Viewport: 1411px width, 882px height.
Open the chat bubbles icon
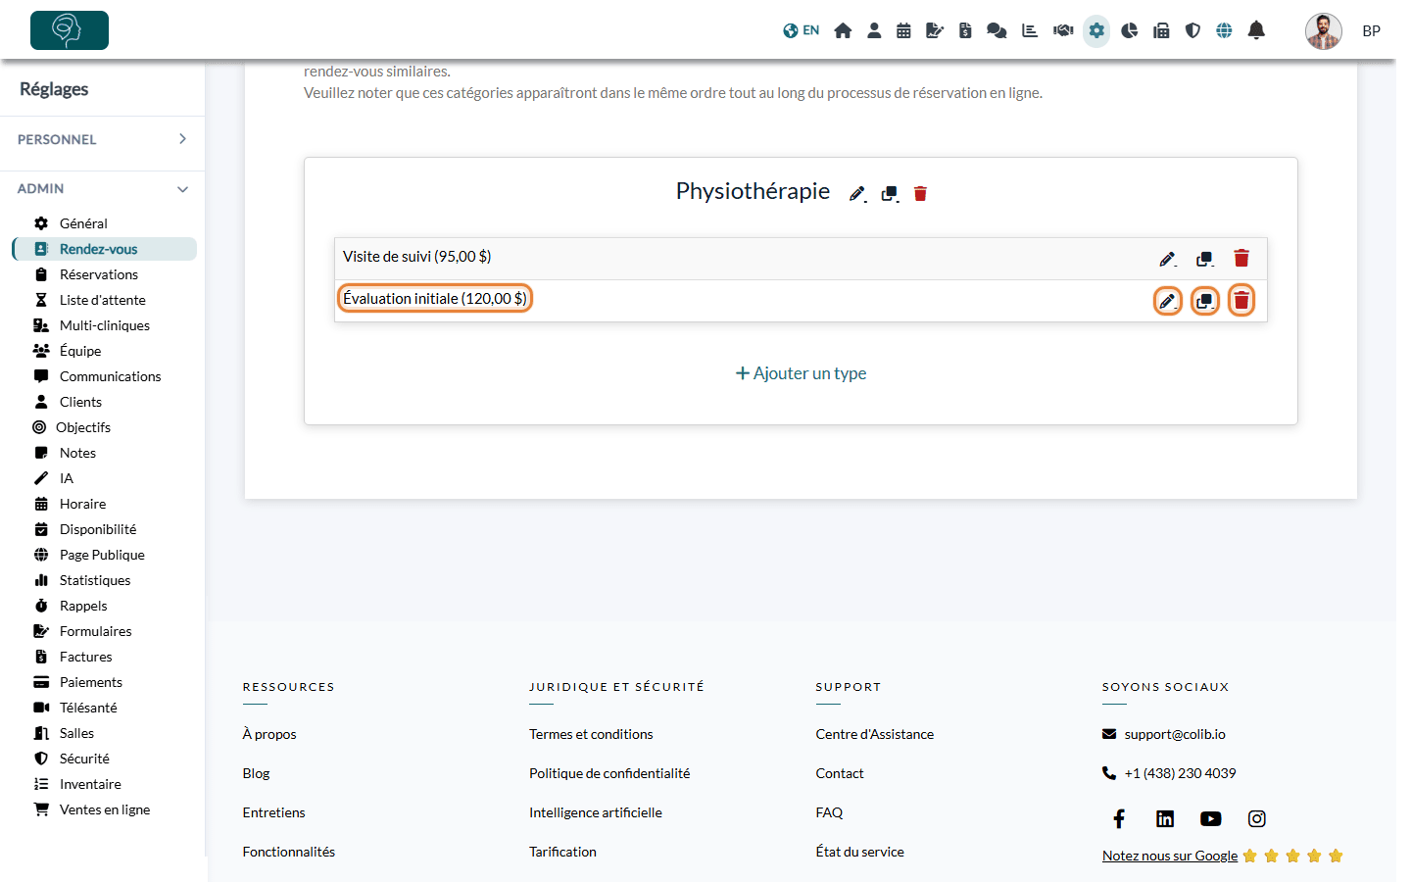coord(997,30)
